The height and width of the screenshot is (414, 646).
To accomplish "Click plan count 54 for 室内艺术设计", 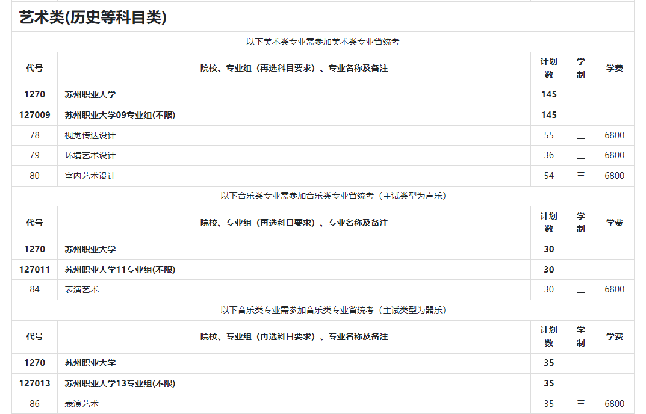I will pos(549,176).
